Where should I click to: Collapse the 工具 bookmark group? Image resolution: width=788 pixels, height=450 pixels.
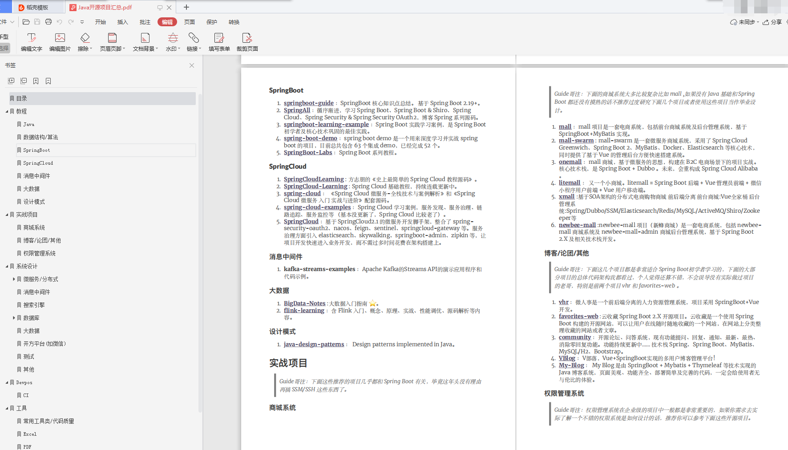tap(7, 408)
